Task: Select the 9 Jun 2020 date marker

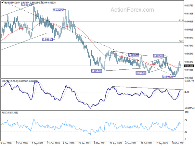Action: (x=6, y=143)
